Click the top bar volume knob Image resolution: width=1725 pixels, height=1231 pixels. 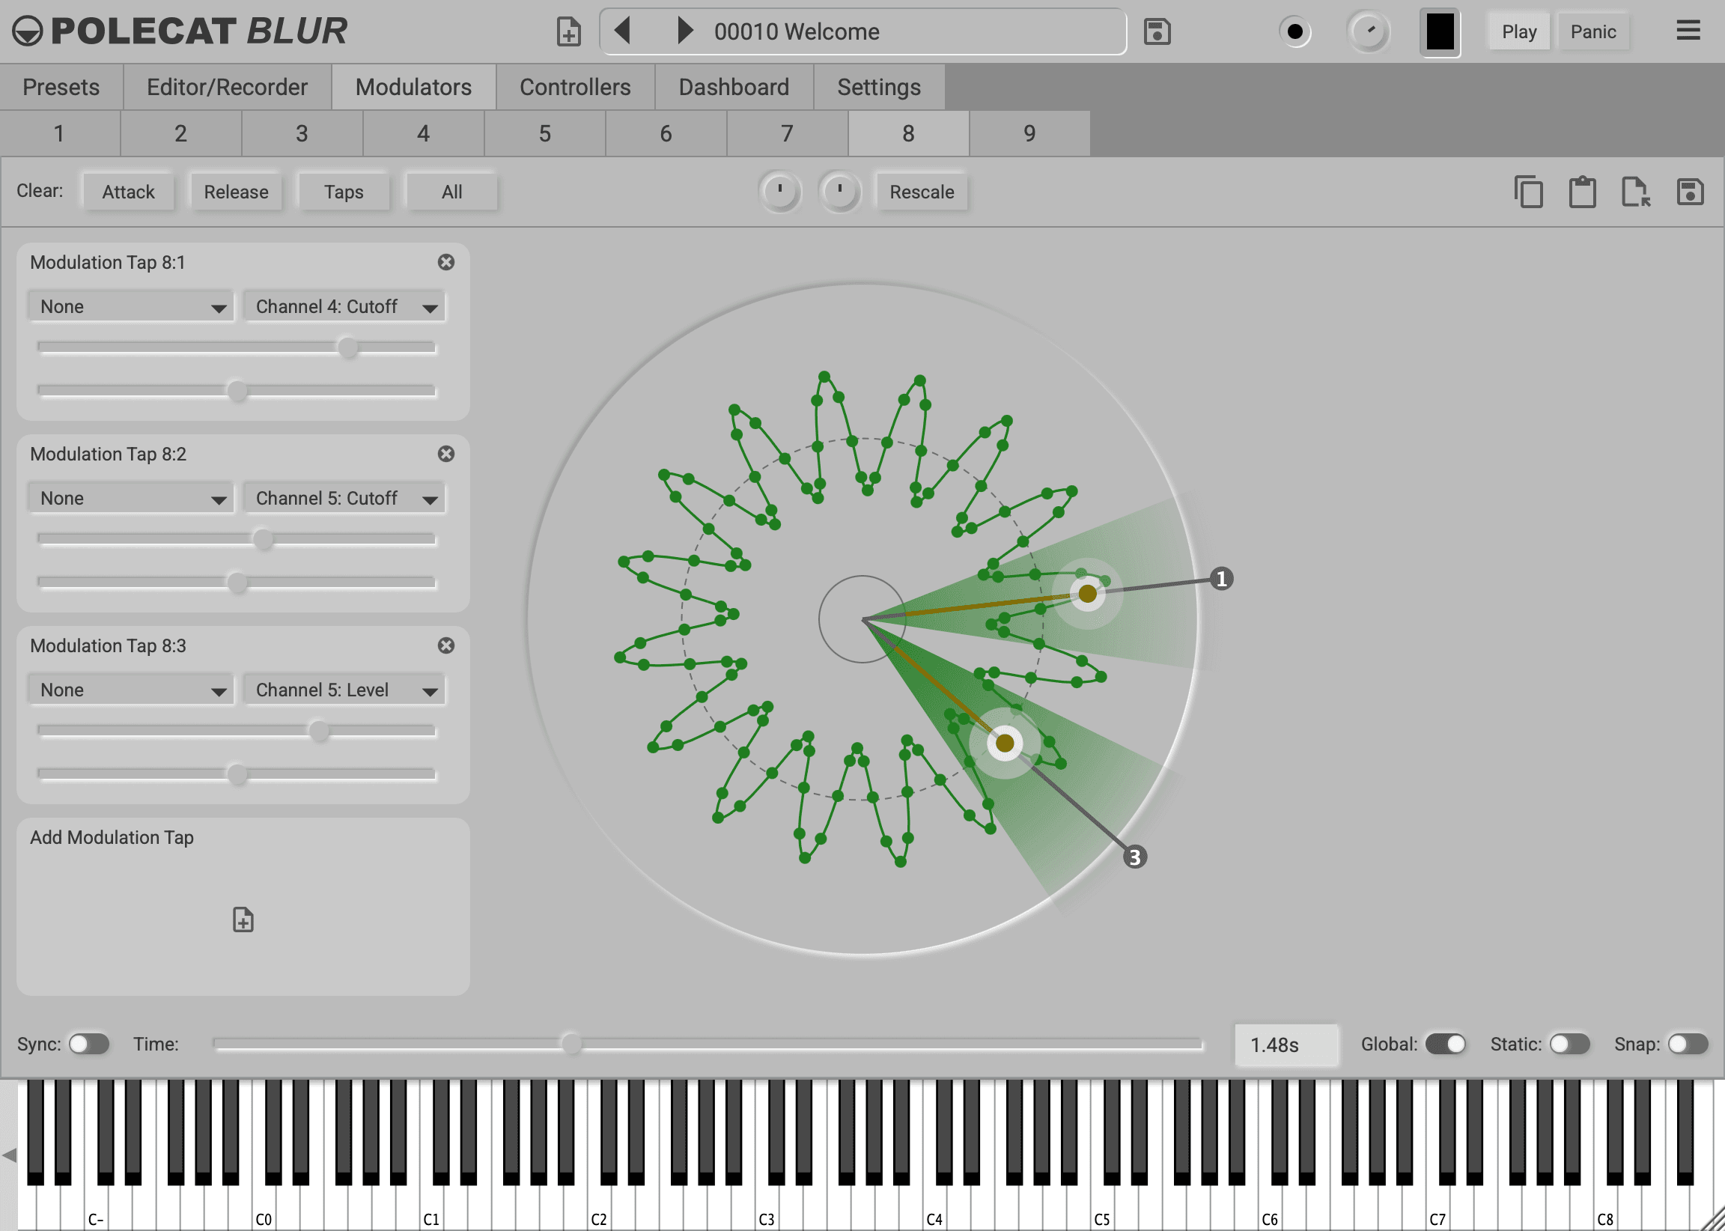pyautogui.click(x=1368, y=32)
